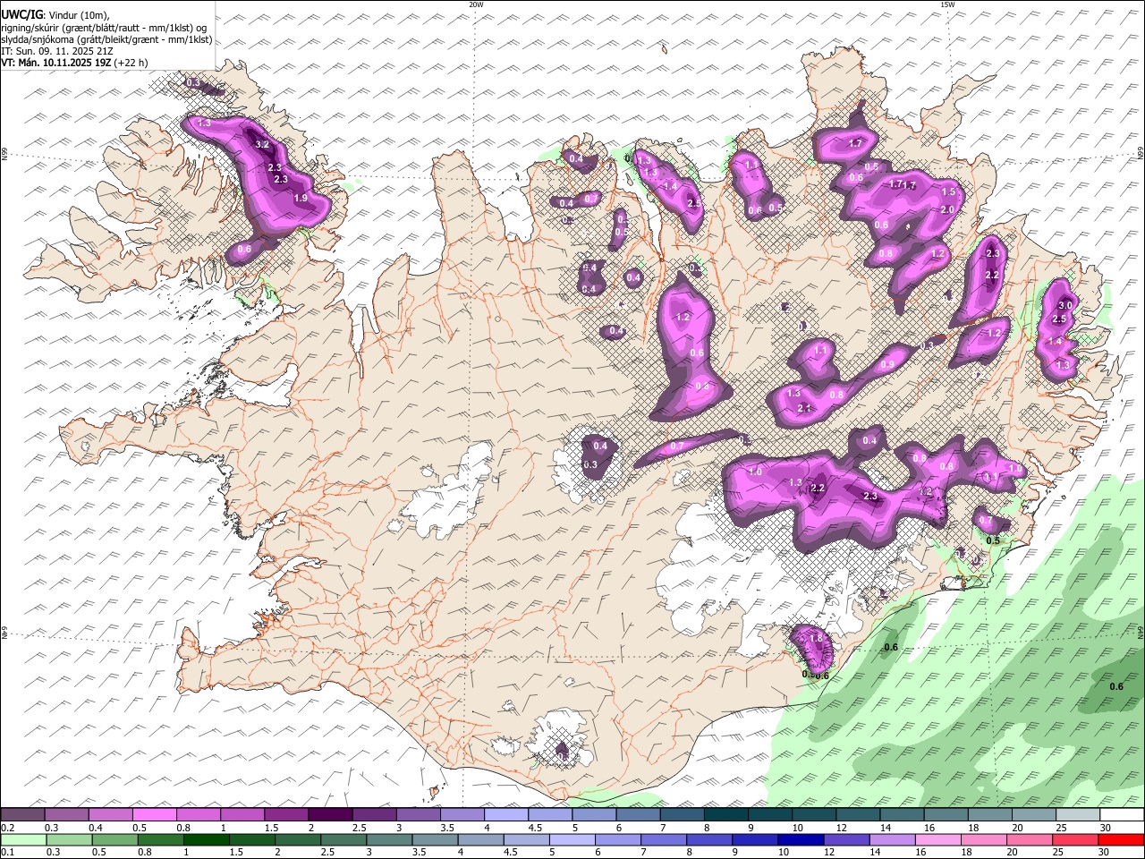This screenshot has width=1145, height=859.
Task: Click the 'UWC/IG: Vindur (10m)' title line
Action: coord(55,14)
